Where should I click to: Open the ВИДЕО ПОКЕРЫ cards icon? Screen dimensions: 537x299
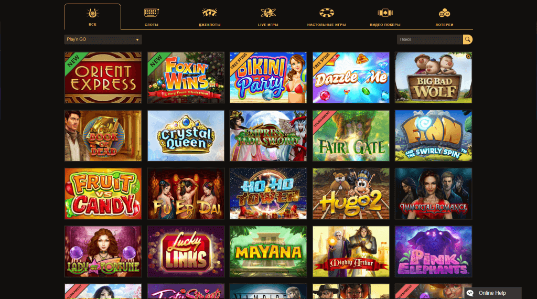tap(385, 13)
